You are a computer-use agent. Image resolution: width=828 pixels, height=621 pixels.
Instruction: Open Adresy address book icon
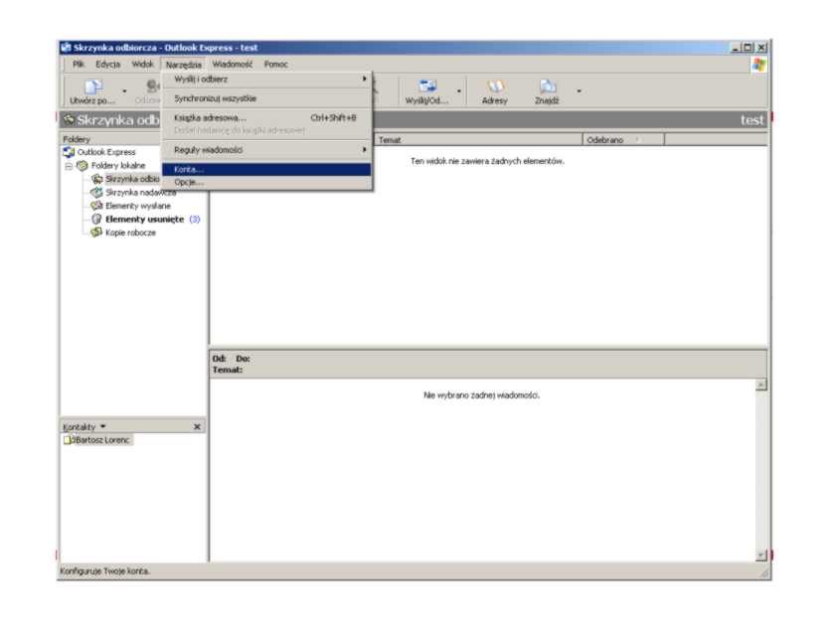494,87
